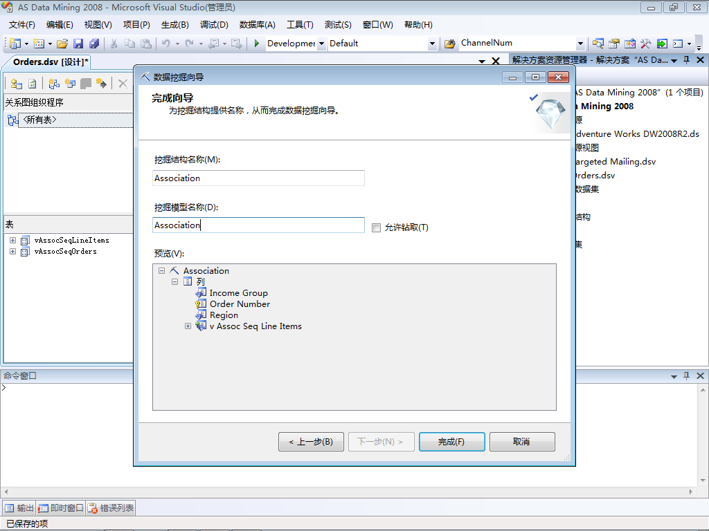This screenshot has width=709, height=531.
Task: Click the Cut scissors icon
Action: click(114, 44)
